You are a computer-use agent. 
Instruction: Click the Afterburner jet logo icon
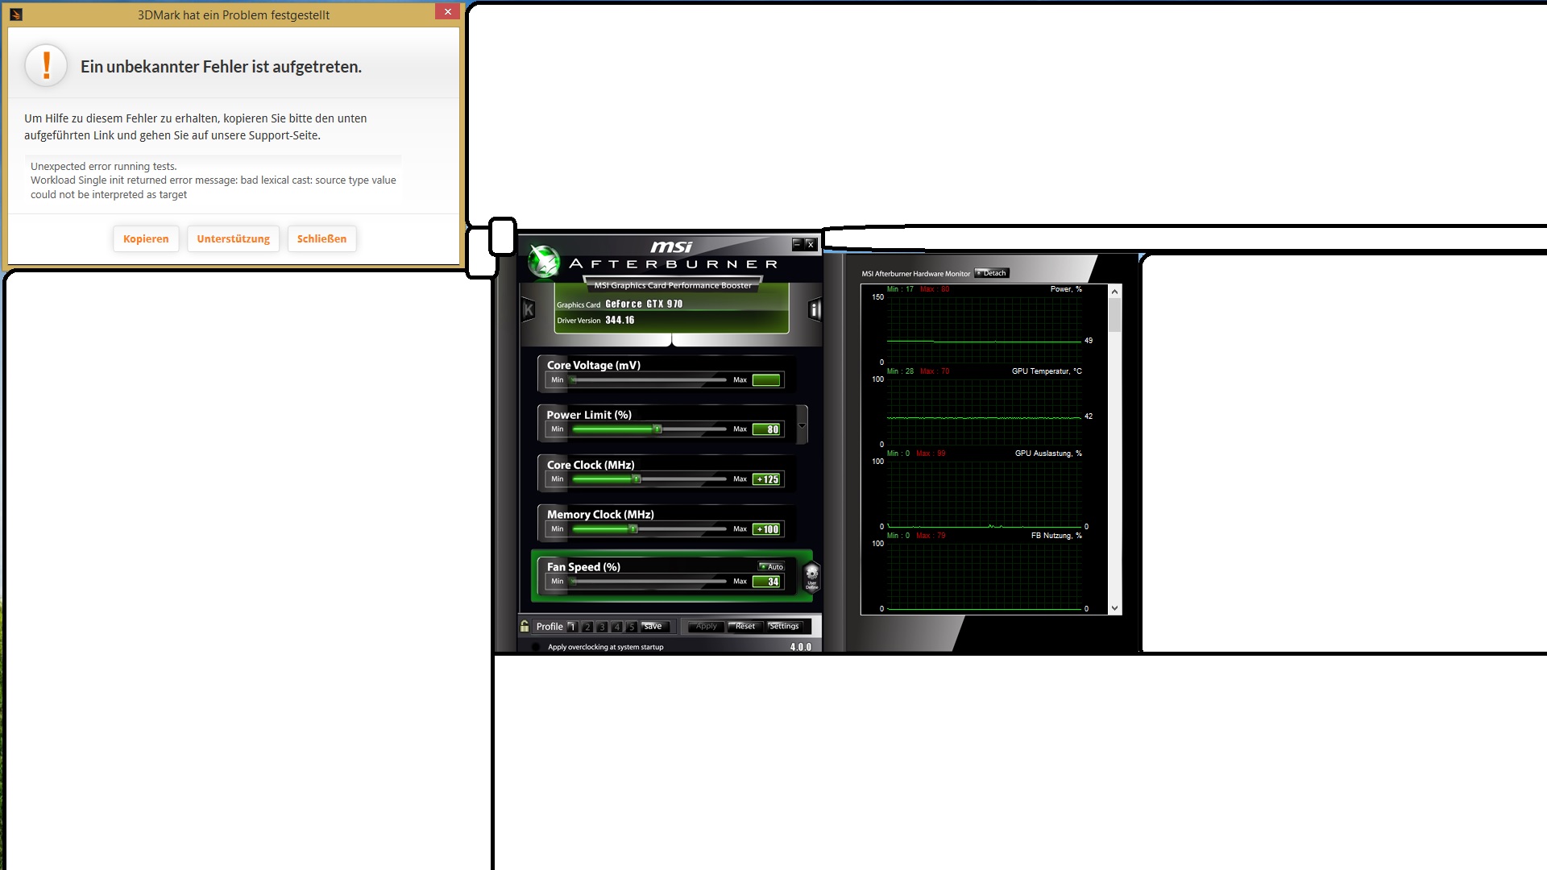point(544,260)
